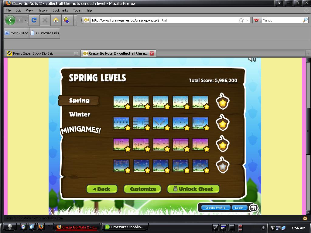The image size is (311, 233).
Task: Open the first level thumbnail in row three
Action: pyautogui.click(x=121, y=145)
